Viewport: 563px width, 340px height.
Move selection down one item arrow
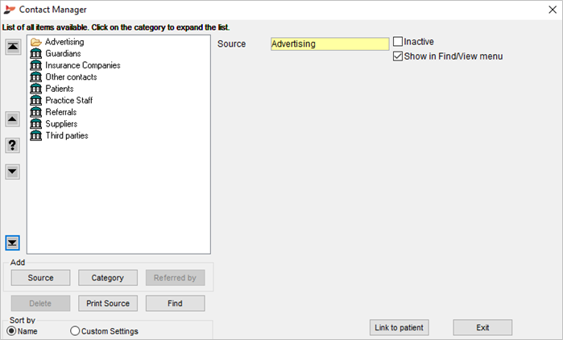[x=13, y=172]
